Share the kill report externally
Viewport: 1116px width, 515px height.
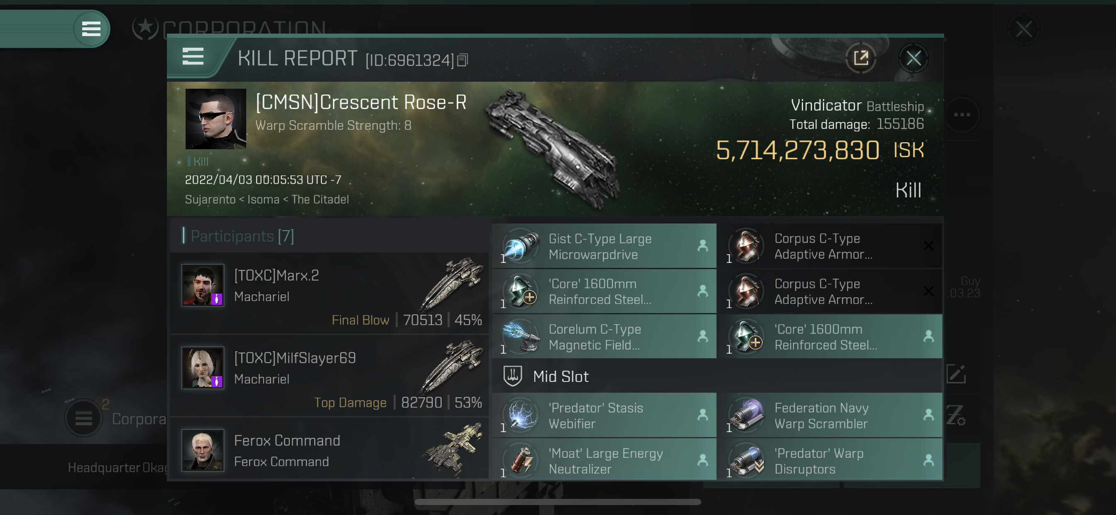click(860, 58)
